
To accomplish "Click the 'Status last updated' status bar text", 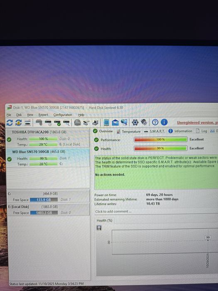I will tap(47, 284).
